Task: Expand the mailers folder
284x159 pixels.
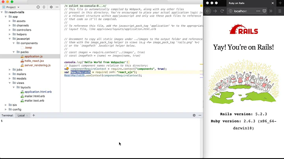Action: (x=10, y=74)
